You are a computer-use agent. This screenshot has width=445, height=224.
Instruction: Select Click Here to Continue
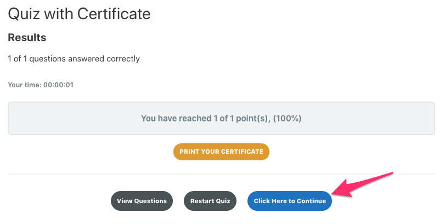pos(290,201)
